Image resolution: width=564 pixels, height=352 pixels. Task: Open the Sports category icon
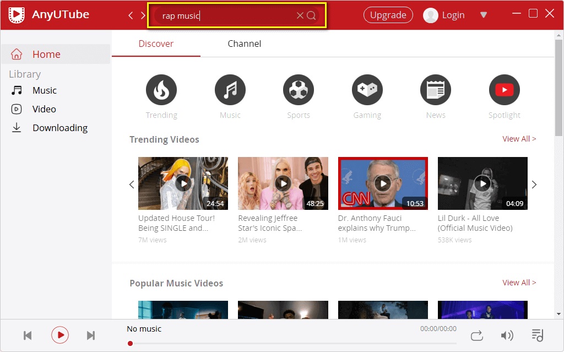pyautogui.click(x=299, y=90)
